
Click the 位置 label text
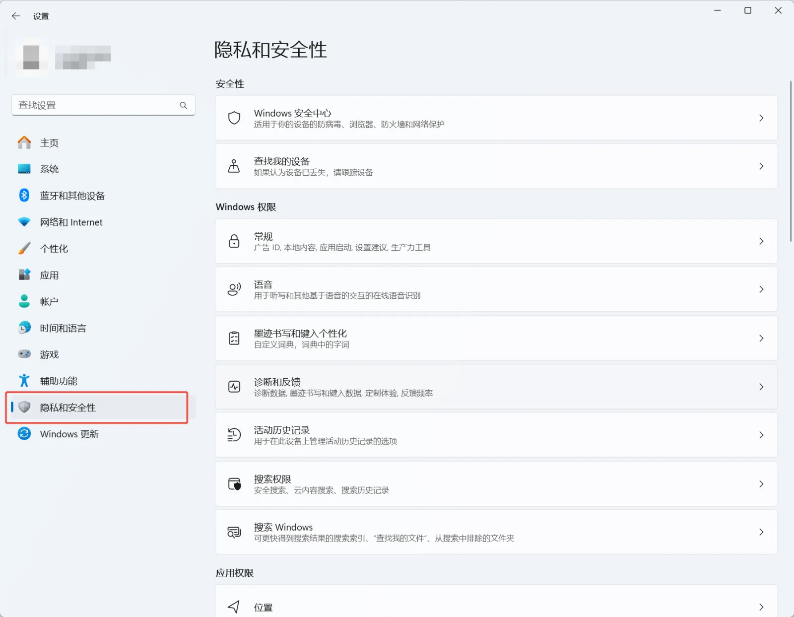coord(263,607)
